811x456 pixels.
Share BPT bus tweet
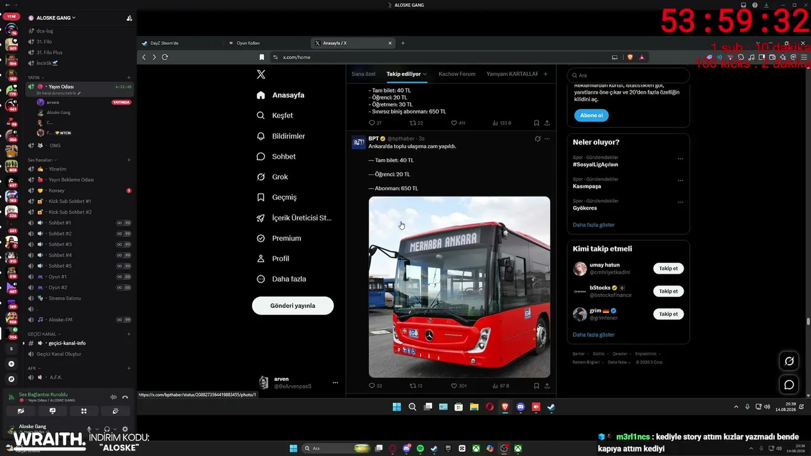tap(547, 386)
